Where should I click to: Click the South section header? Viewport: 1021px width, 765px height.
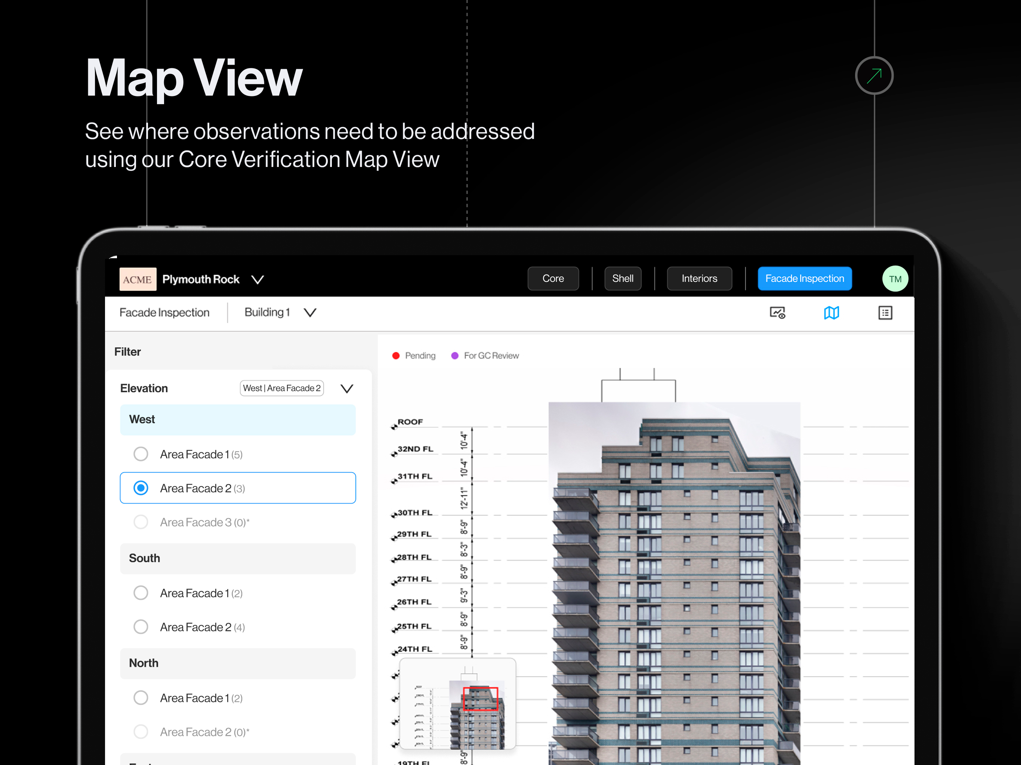[x=238, y=559]
